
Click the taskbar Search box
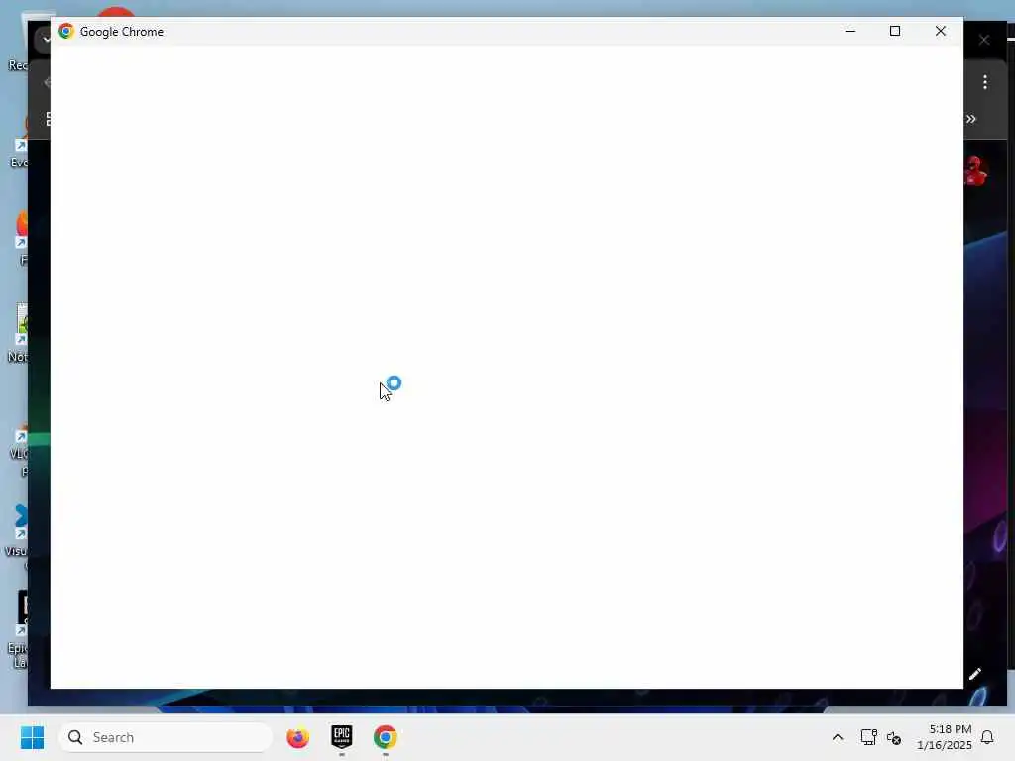[166, 737]
